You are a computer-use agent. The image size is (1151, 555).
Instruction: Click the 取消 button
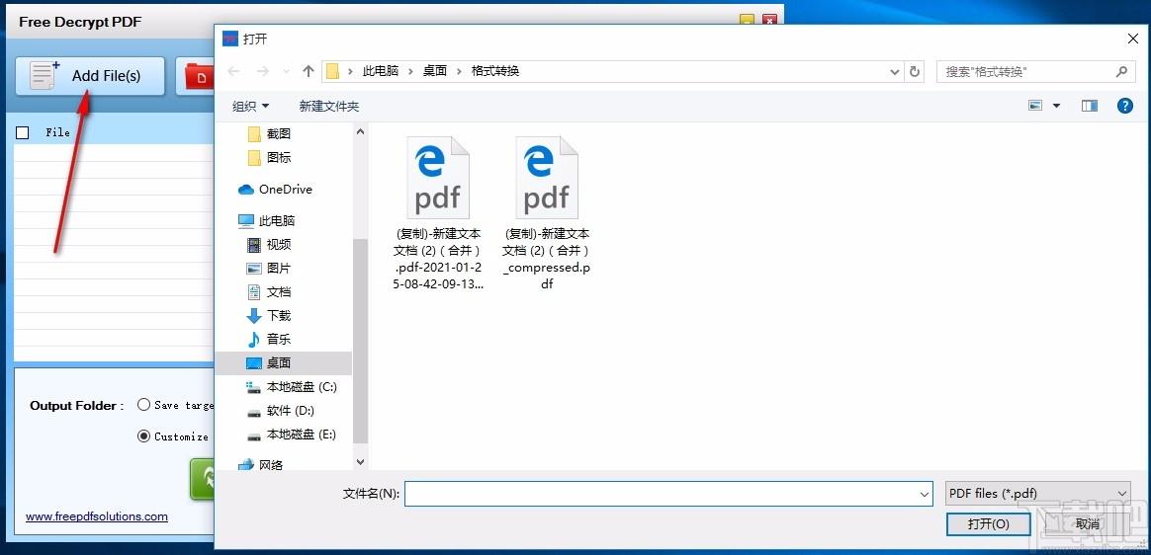click(1088, 523)
